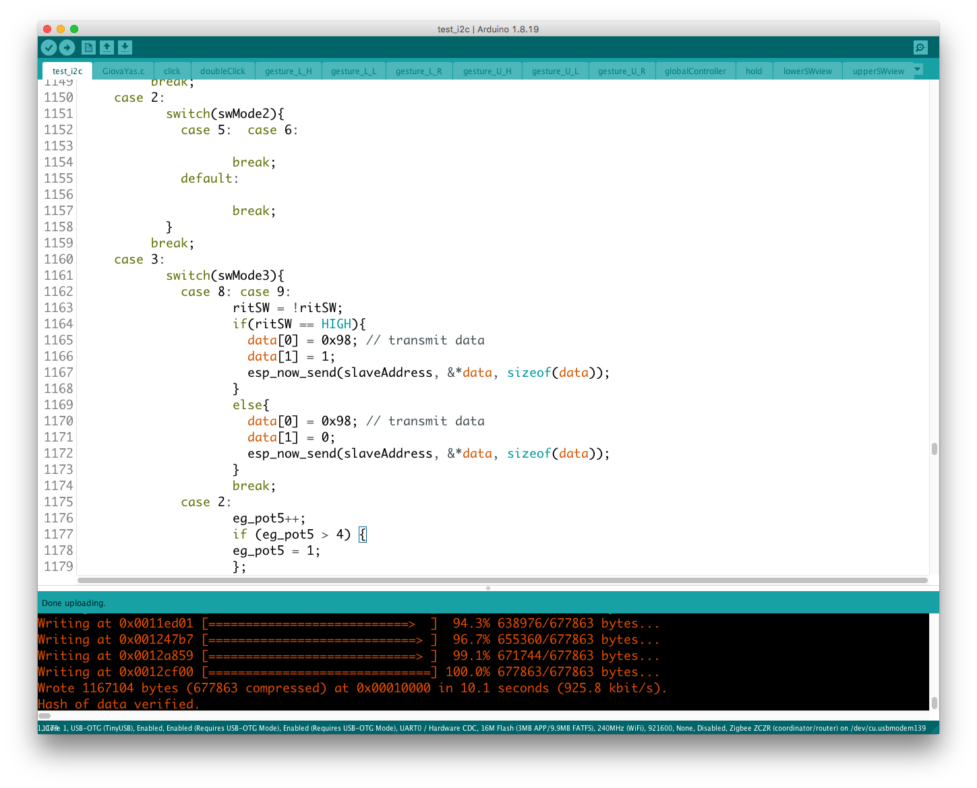Click the editor vertical scrollbar thumb

coord(934,449)
